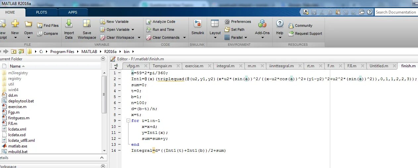
Task: Expand the Parallel dropdown arrow
Action: [245, 37]
